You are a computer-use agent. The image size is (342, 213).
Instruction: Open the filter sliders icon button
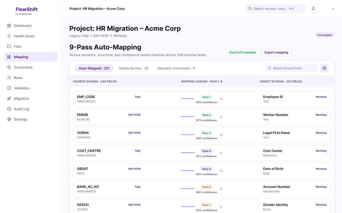[x=324, y=68]
